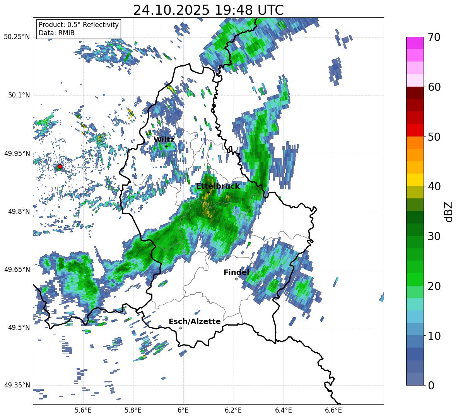The height and width of the screenshot is (418, 458).
Task: Click the title text 24.10.2025 19:48 UTC
Action: (x=208, y=10)
